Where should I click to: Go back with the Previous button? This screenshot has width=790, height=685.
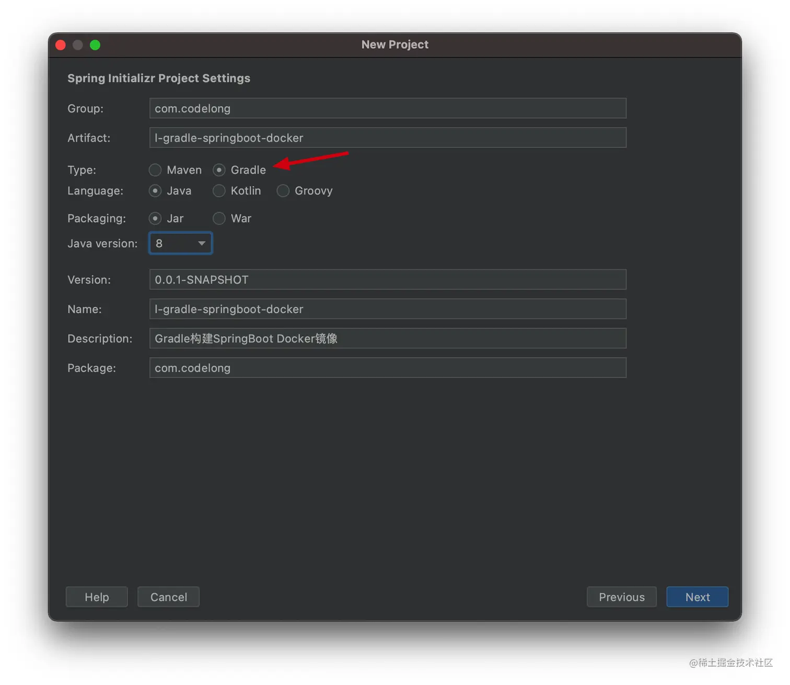coord(622,597)
